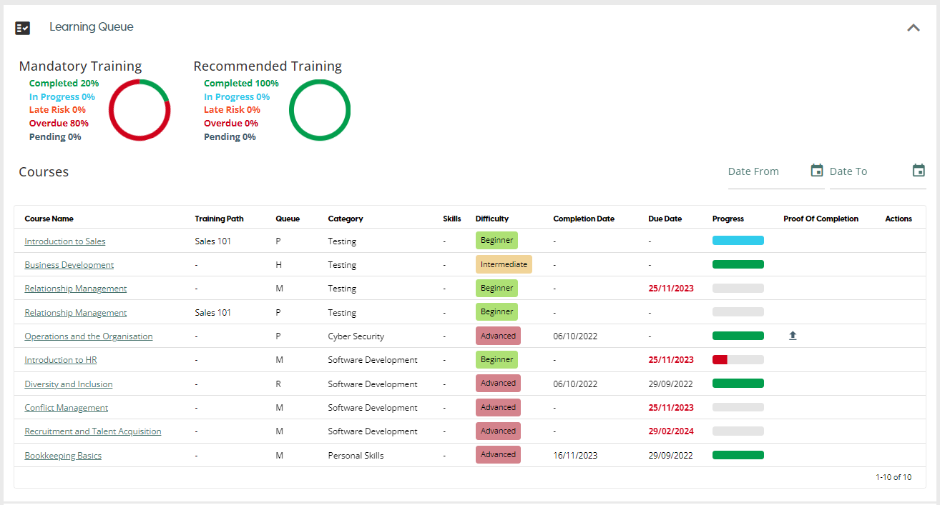Screen dimensions: 940x505
Task: Sort by the Due Date column header
Action: 665,219
